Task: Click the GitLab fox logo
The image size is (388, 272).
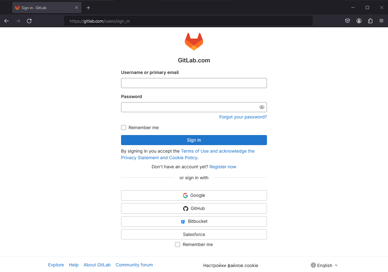Action: (x=194, y=42)
